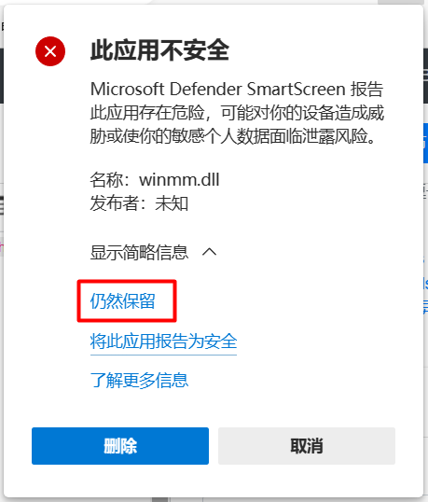Click the red error X icon
The image size is (428, 502).
click(x=50, y=51)
